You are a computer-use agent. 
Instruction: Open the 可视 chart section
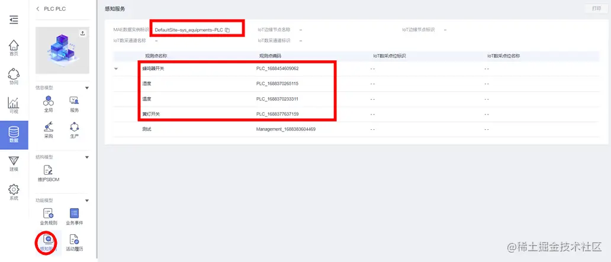[14, 106]
